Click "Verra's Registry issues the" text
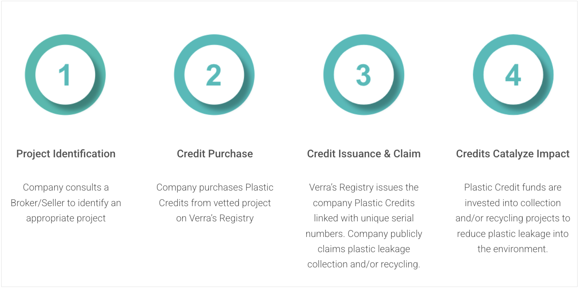578x289 pixels. (364, 187)
